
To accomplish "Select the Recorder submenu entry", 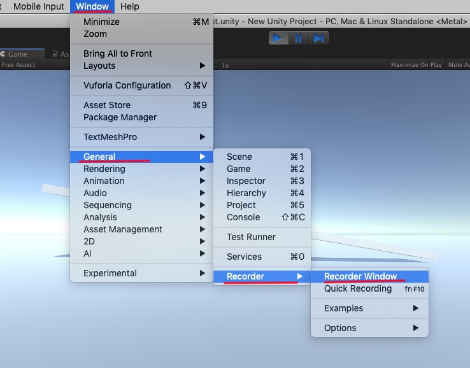I will pos(262,276).
